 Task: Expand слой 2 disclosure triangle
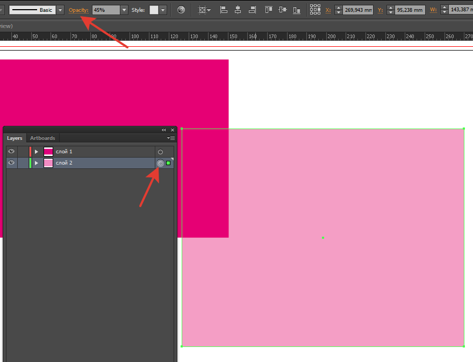point(37,163)
